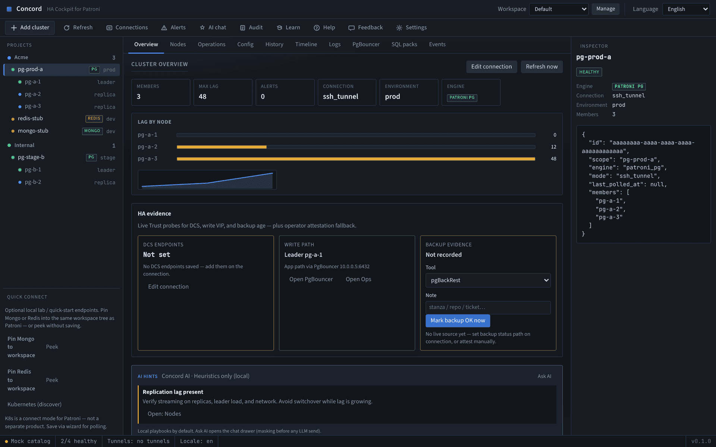Click Open Ops in Write Path card

[x=358, y=279]
